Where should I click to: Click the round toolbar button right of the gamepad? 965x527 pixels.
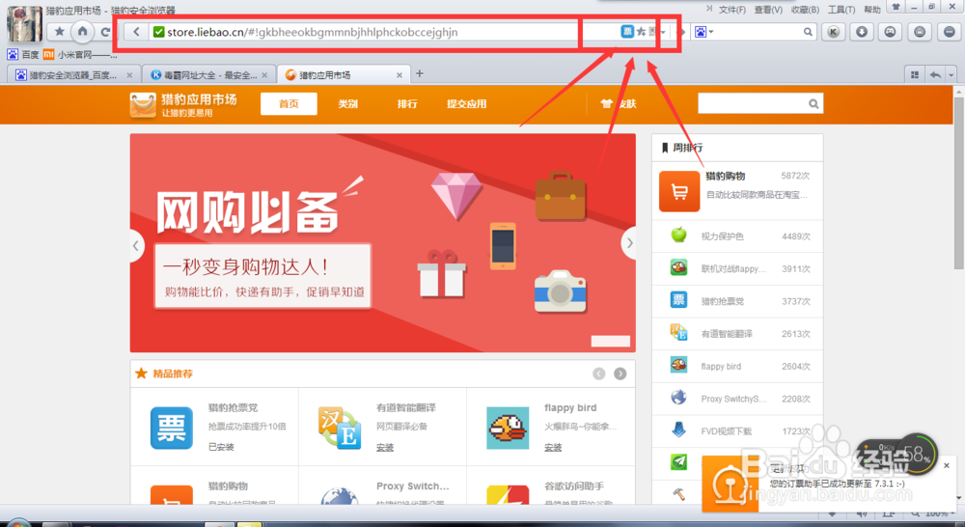tap(920, 32)
